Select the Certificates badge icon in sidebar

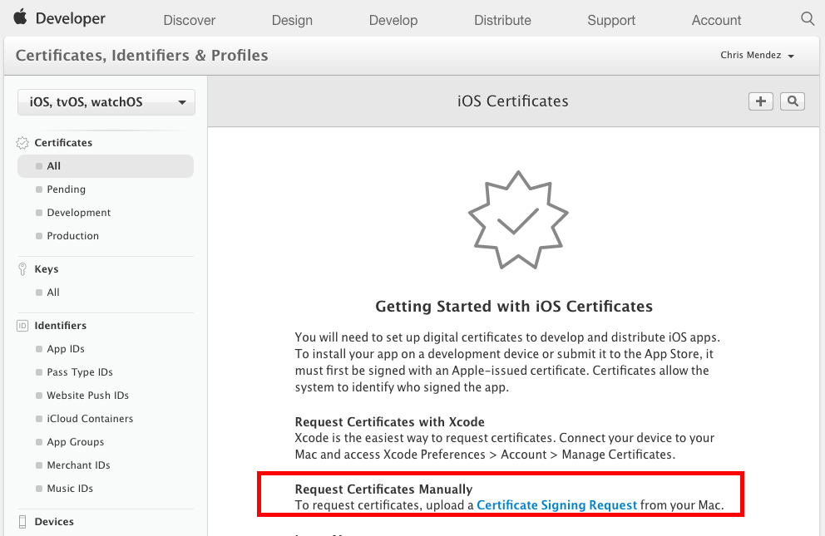24,142
